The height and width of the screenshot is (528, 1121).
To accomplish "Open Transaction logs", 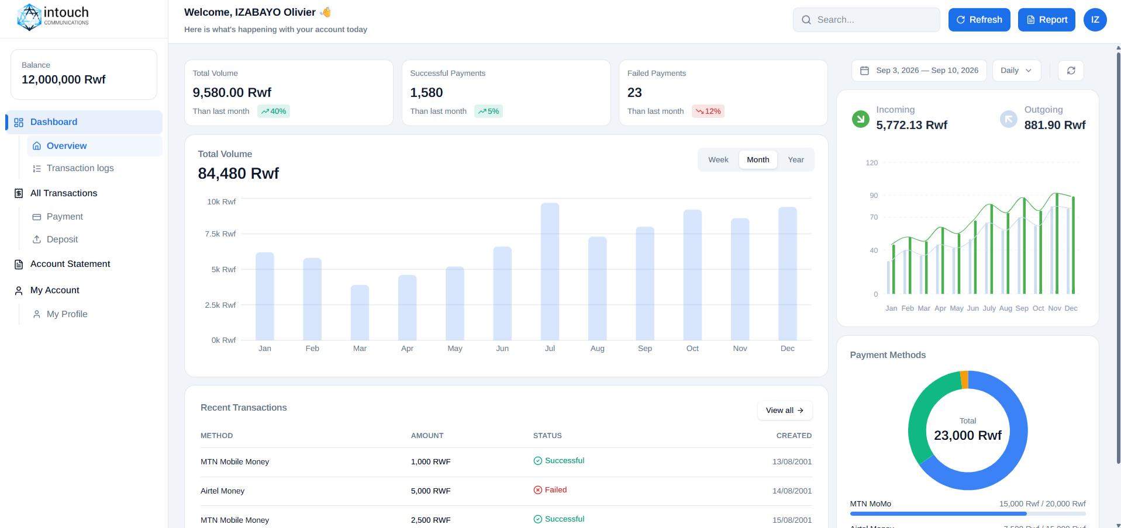I will 95,168.
